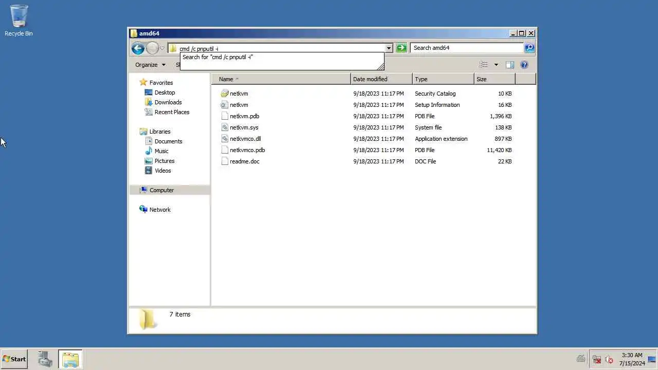The width and height of the screenshot is (658, 370).
Task: Launch Server Manager from the taskbar
Action: point(45,359)
